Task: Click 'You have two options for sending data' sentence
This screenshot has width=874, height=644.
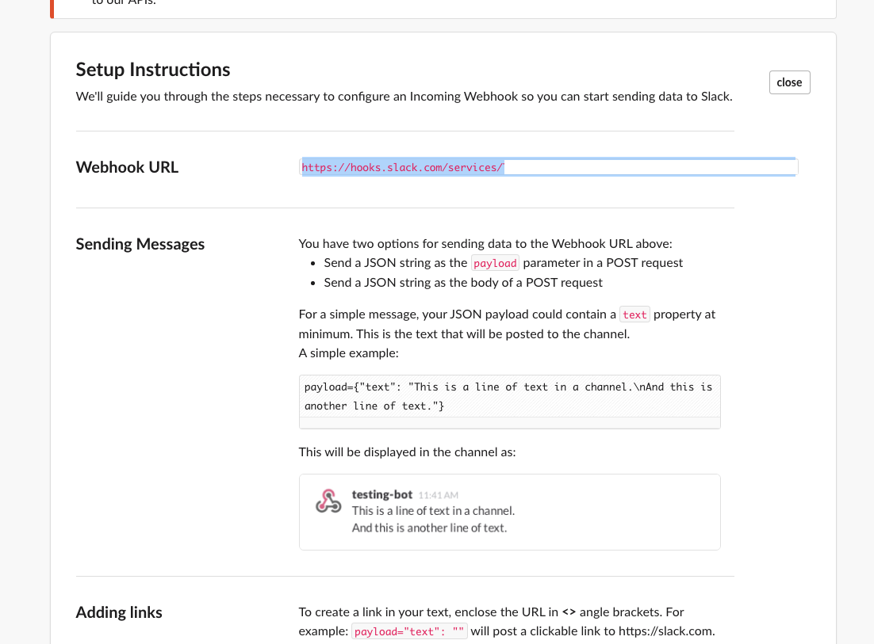Action: point(485,243)
